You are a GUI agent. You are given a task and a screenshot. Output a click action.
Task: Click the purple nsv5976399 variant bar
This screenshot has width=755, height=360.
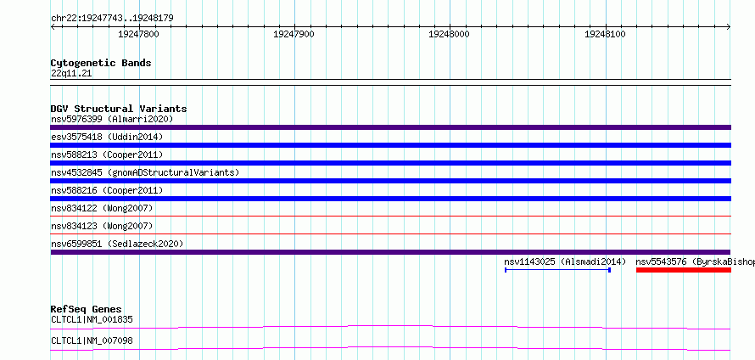[390, 127]
